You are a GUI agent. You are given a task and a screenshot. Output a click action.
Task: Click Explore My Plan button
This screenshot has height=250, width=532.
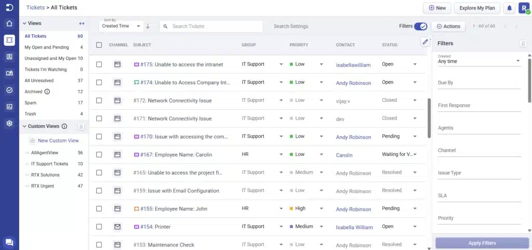click(477, 8)
